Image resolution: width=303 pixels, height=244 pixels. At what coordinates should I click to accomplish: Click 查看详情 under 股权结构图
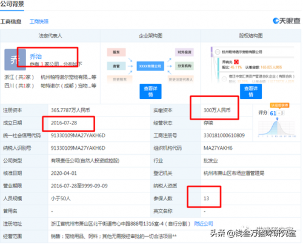tap(251, 91)
